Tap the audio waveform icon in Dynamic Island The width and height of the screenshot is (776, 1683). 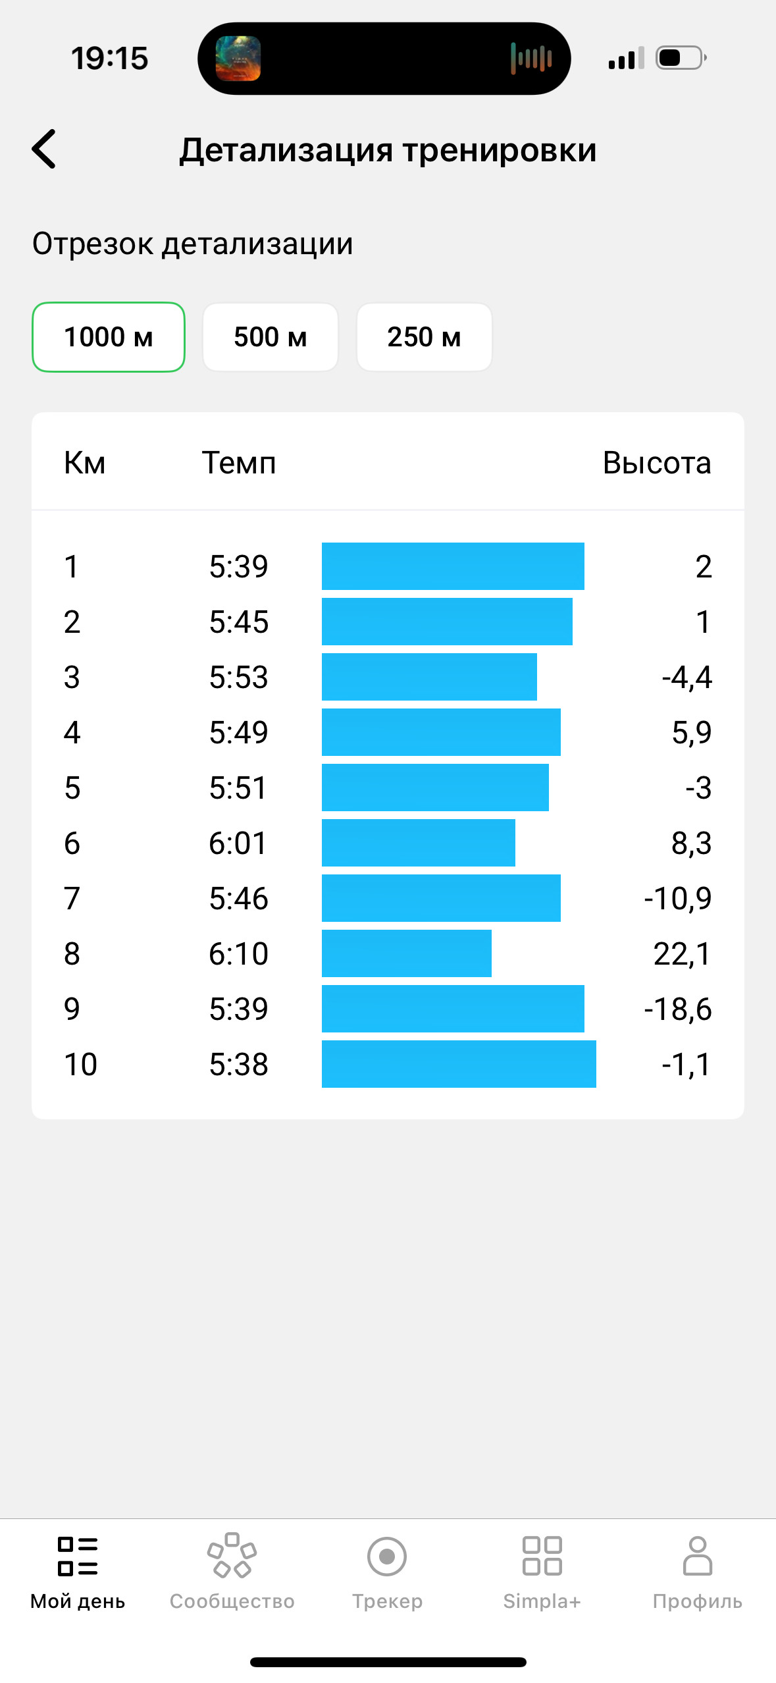point(531,58)
